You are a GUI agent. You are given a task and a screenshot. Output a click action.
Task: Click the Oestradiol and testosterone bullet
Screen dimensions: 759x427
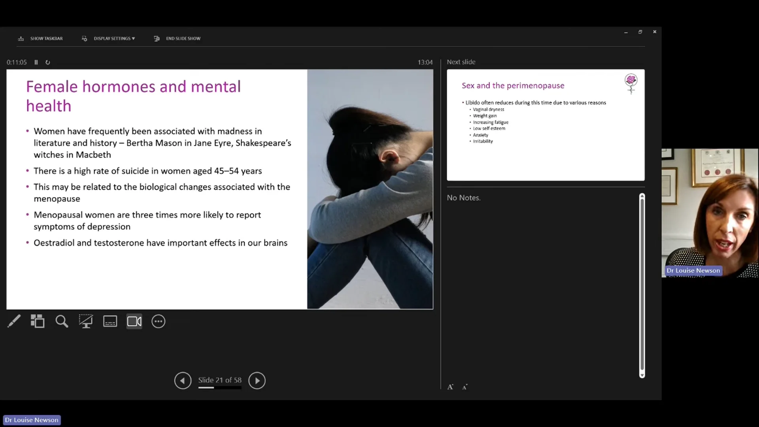pyautogui.click(x=160, y=243)
